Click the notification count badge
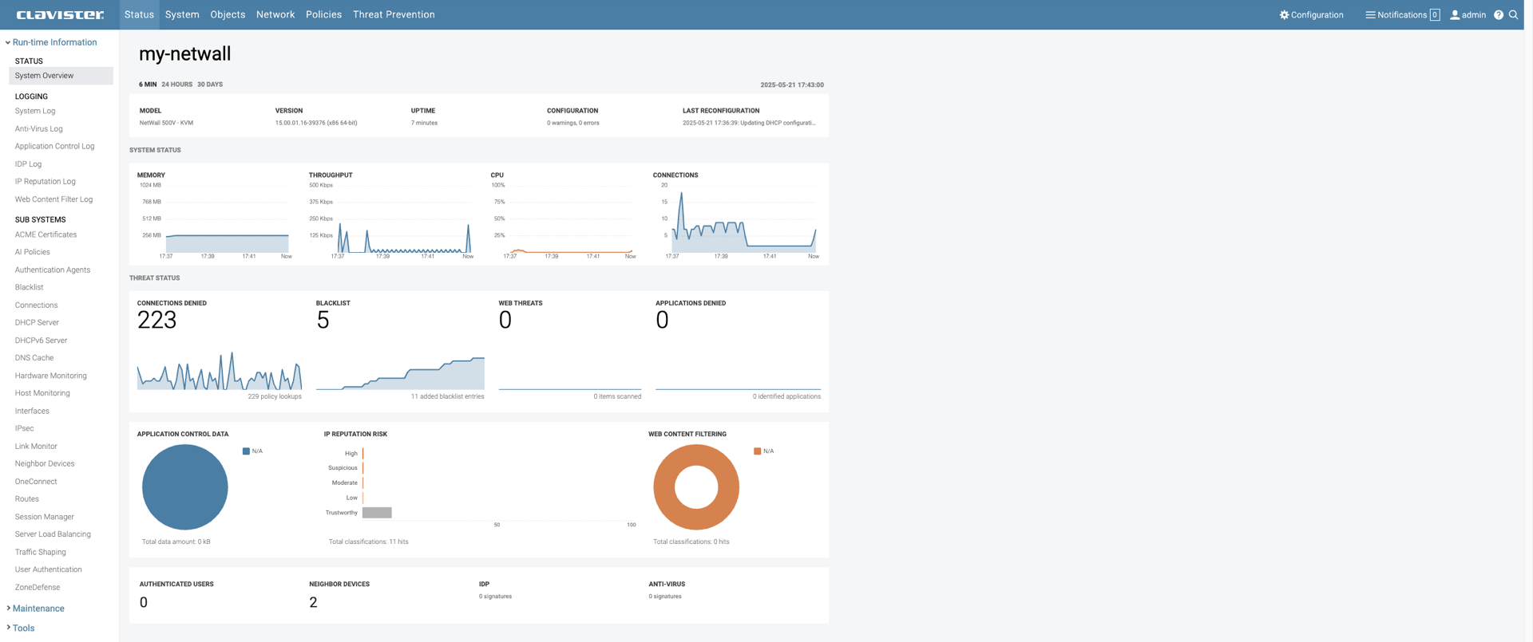The width and height of the screenshot is (1533, 642). (1435, 14)
